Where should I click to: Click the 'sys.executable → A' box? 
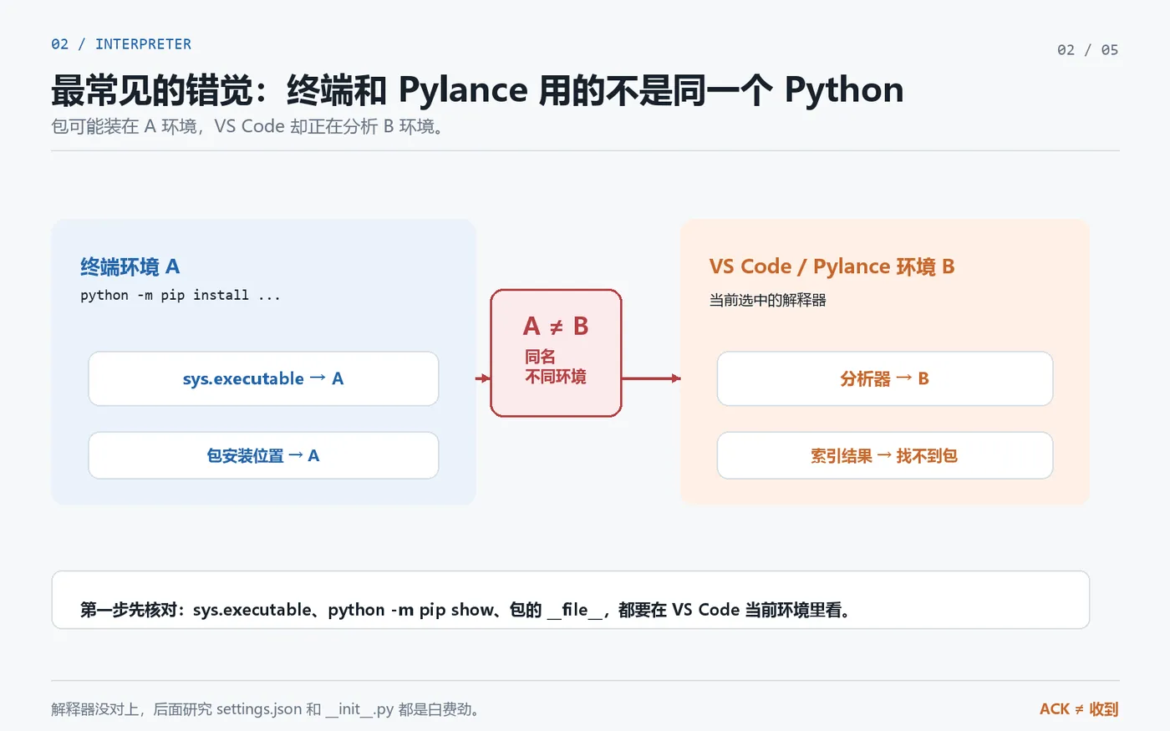[263, 378]
